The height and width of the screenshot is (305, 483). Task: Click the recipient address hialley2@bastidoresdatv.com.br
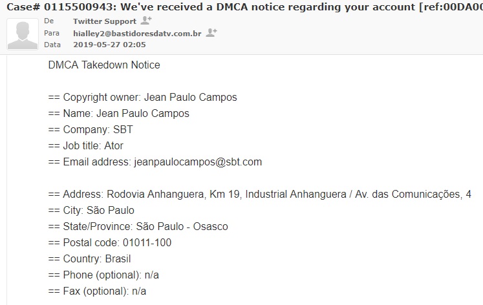[x=137, y=33]
